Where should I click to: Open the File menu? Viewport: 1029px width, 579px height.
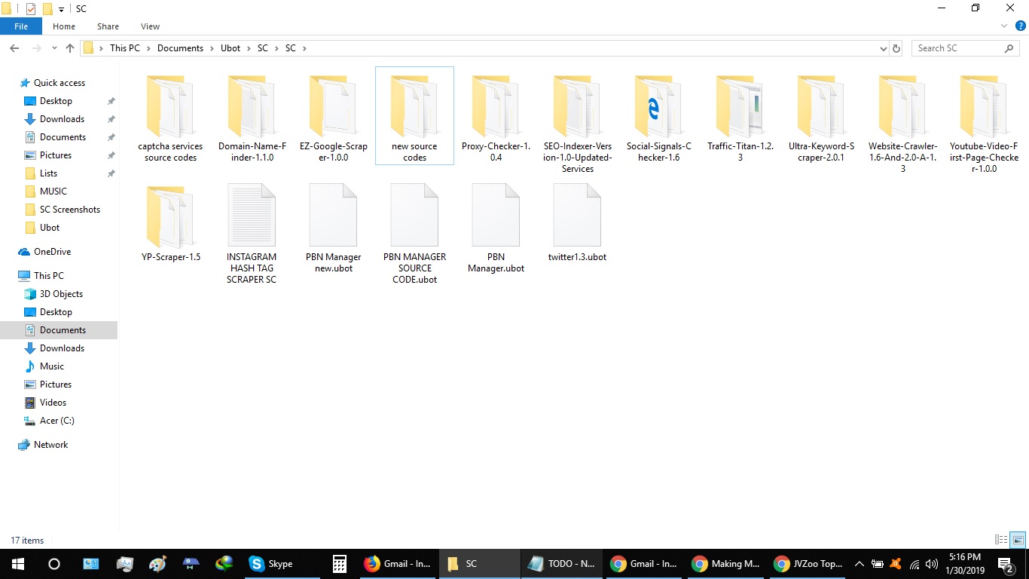pos(21,26)
